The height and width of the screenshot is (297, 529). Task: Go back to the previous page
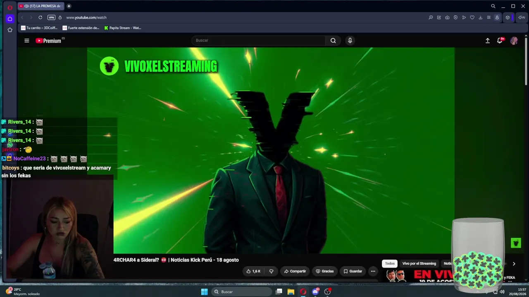coord(22,17)
